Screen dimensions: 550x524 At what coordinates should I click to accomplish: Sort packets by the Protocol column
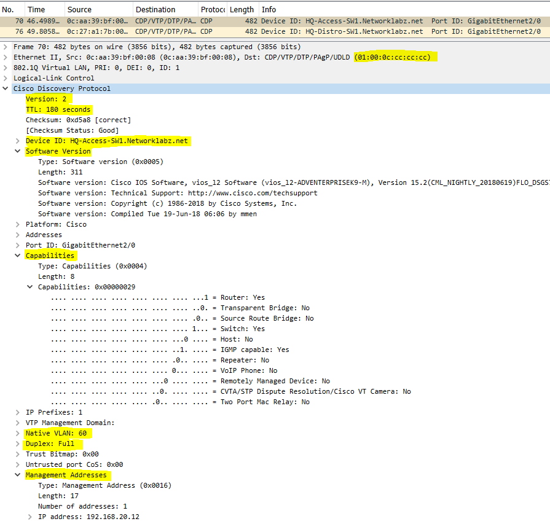[x=213, y=9]
